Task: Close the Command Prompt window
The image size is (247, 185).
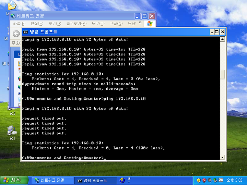Action: click(x=222, y=32)
